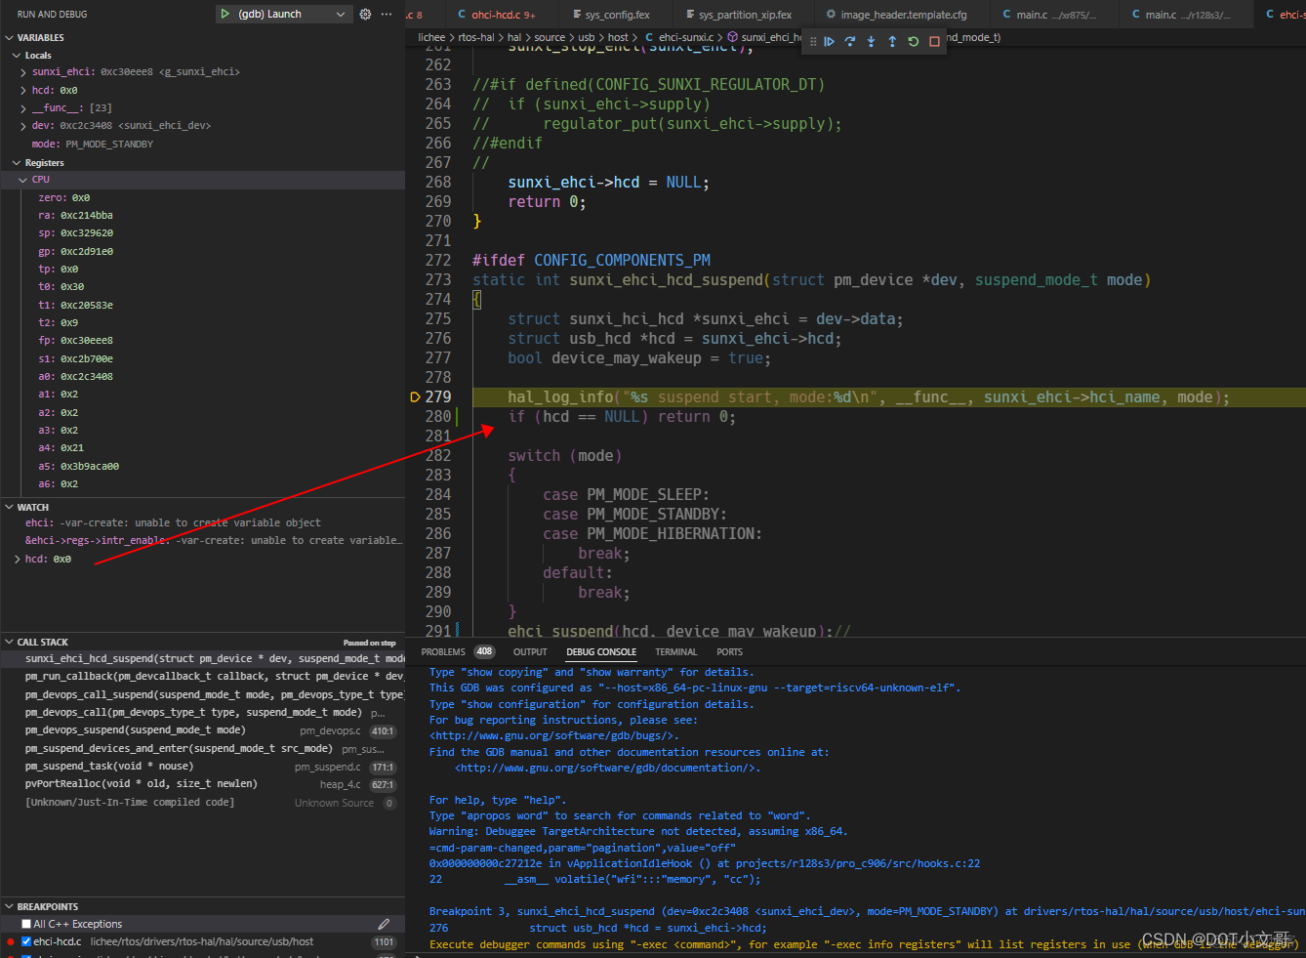1306x958 pixels.
Task: Select the ra: 0xc214bba register row
Action: click(203, 216)
